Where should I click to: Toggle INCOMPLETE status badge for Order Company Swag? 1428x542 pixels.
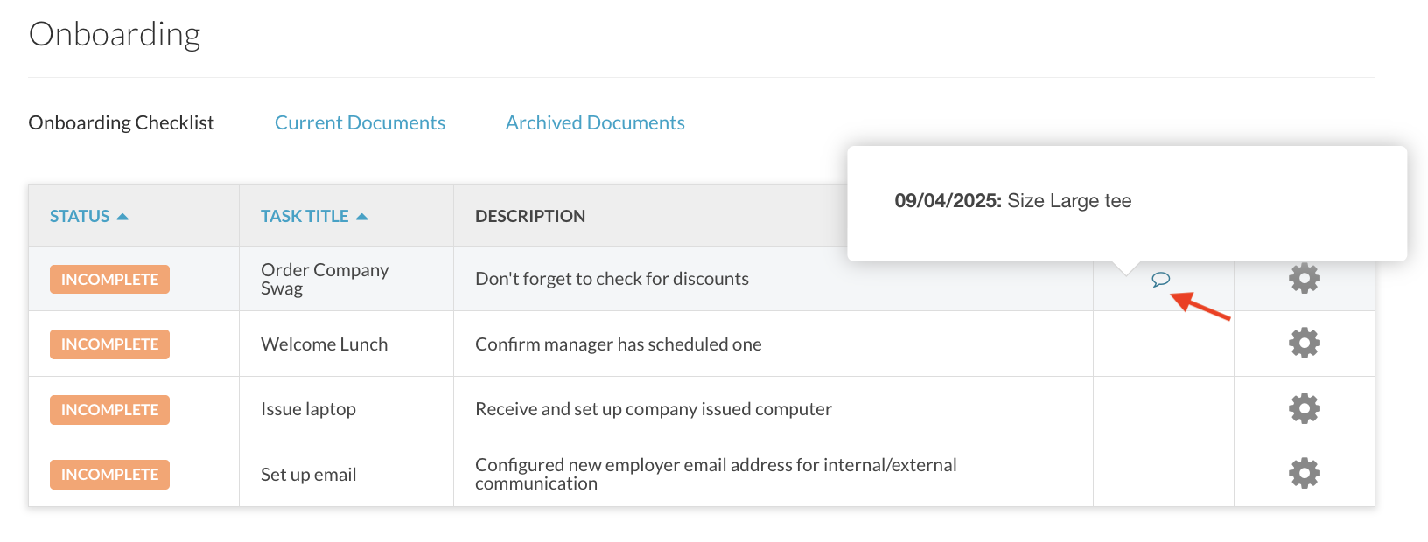[x=109, y=279]
